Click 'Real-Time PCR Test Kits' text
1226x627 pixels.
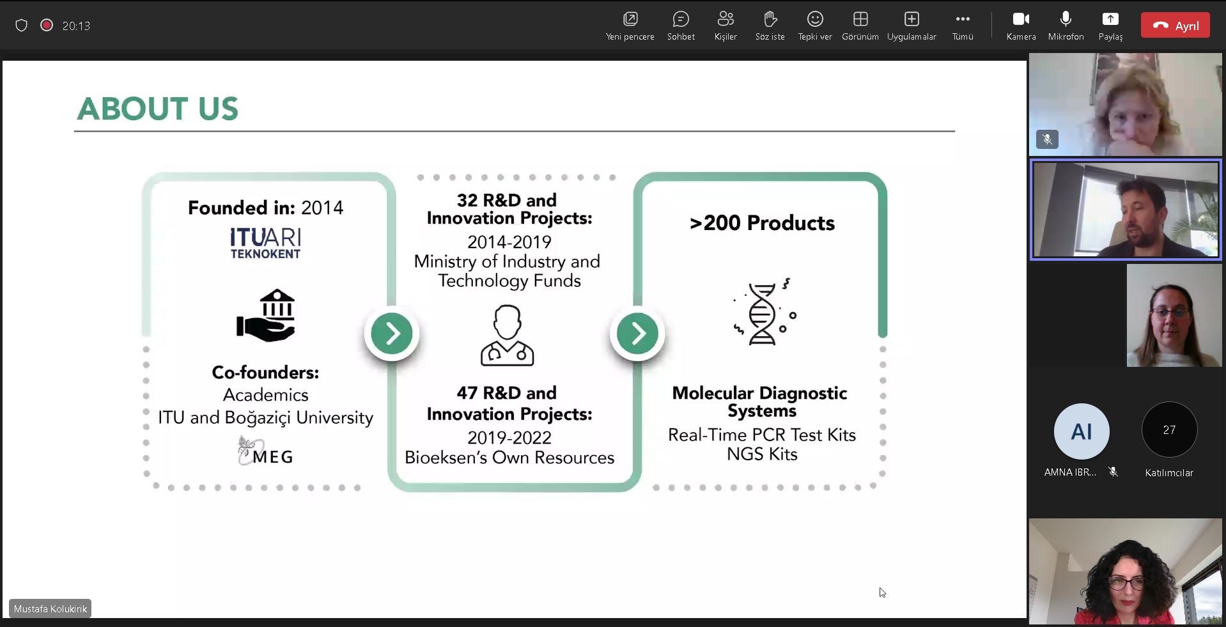[762, 435]
